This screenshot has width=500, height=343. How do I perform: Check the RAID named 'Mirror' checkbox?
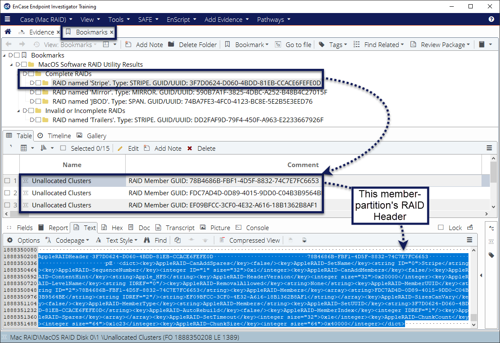click(38, 92)
